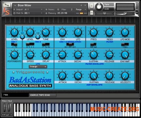Toggle the switch under LFO MOD
The width and height of the screenshot is (141, 118).
pyautogui.click(x=125, y=44)
